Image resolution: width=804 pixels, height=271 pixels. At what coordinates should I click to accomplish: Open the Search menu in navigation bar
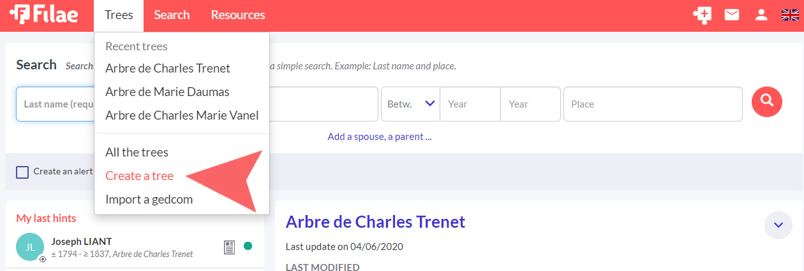coord(172,15)
